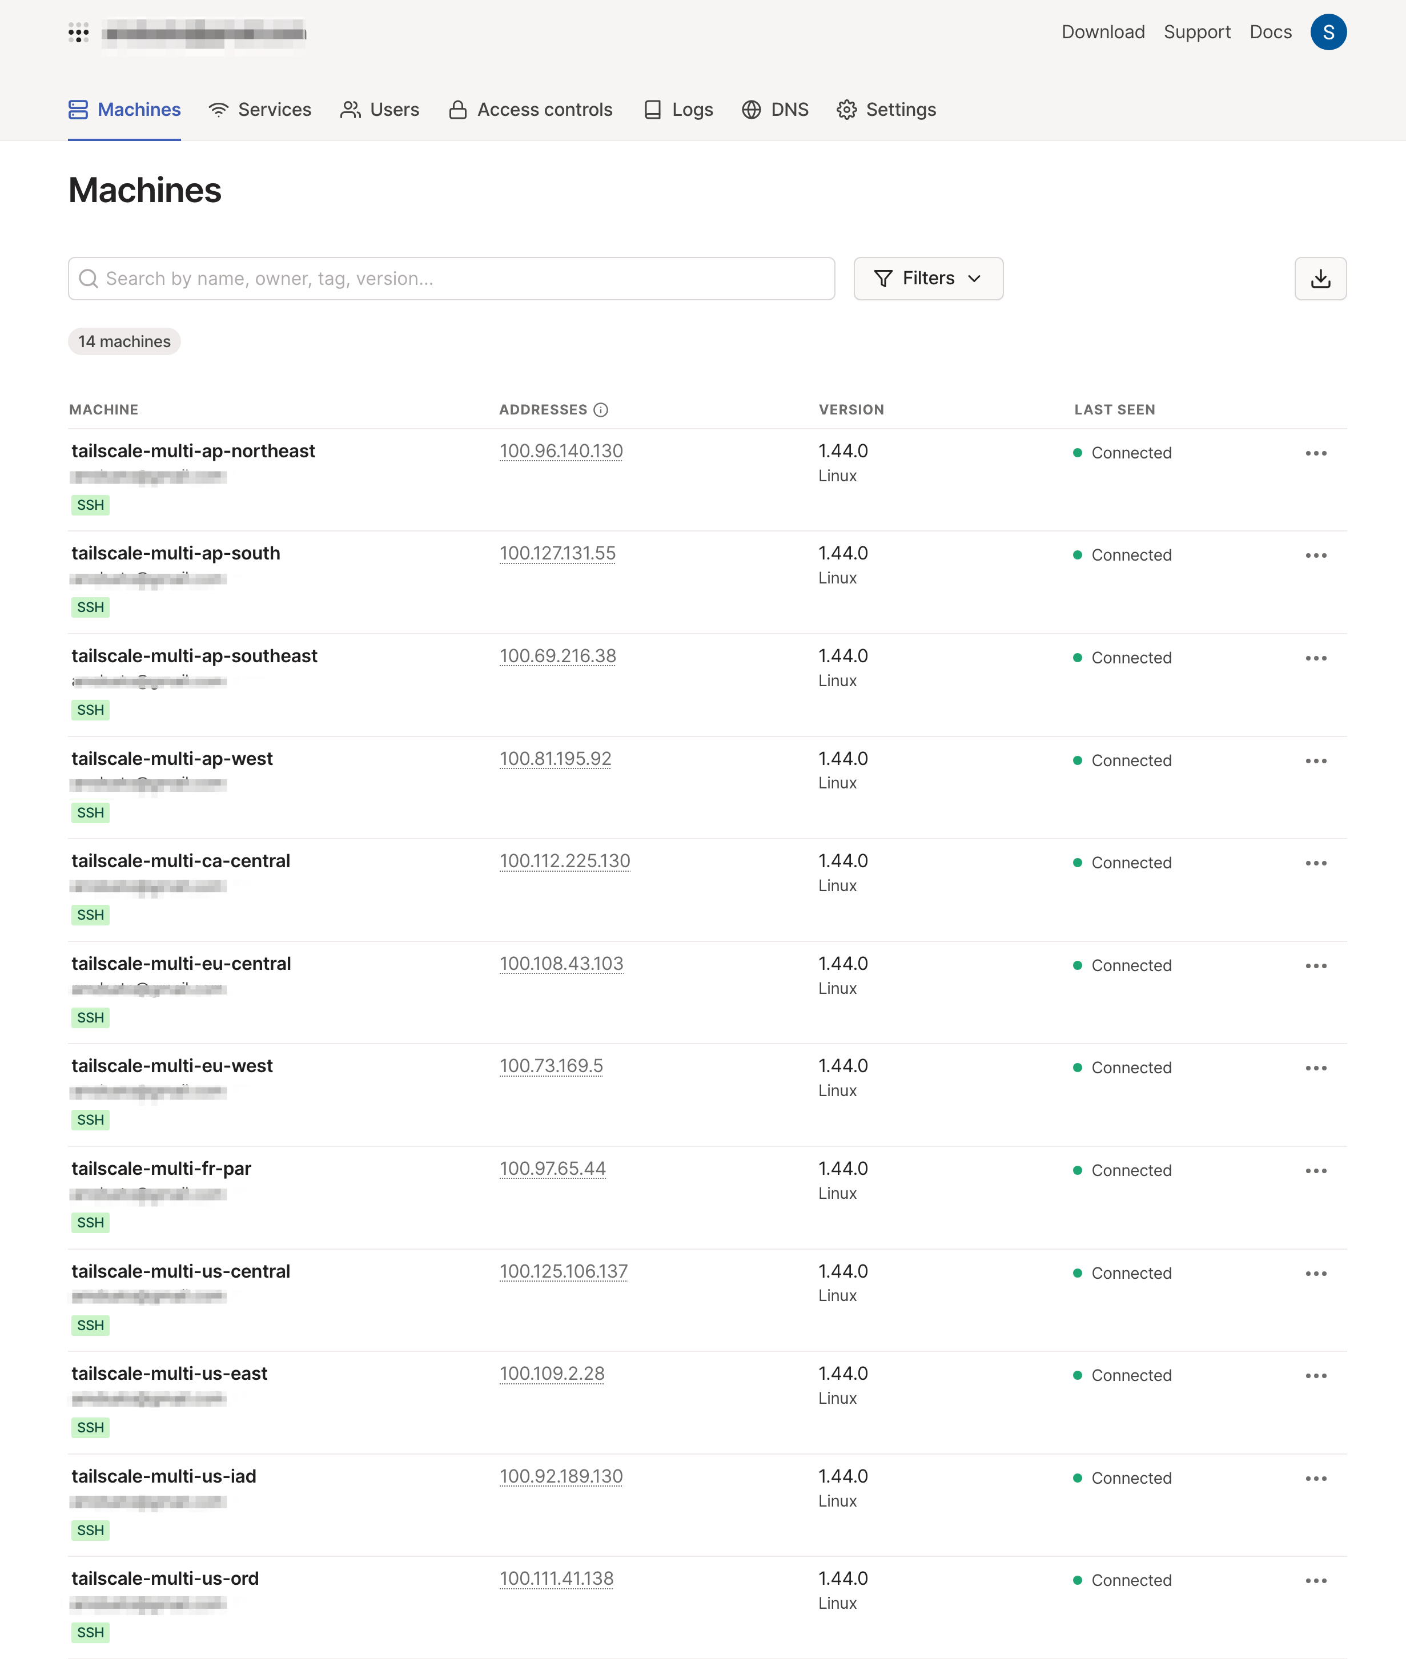Open three-dot menu for tailscale-multi-us-ord
This screenshot has height=1659, width=1406.
click(1315, 1580)
